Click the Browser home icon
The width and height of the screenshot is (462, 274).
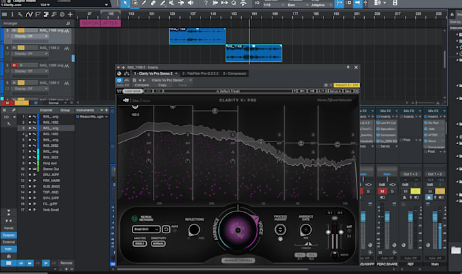pyautogui.click(x=452, y=14)
